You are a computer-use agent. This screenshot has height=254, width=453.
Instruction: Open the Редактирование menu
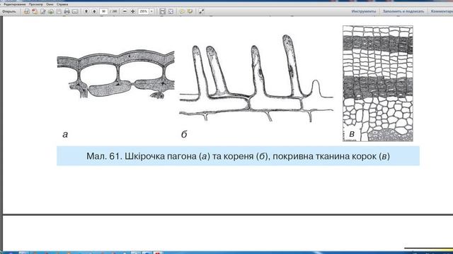click(x=14, y=4)
